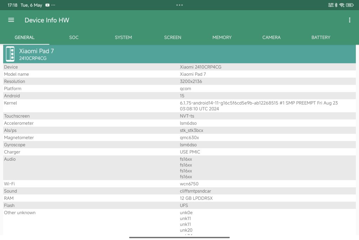The width and height of the screenshot is (359, 240).
Task: Tap the Bluetooth status icon
Action: [x=336, y=5]
